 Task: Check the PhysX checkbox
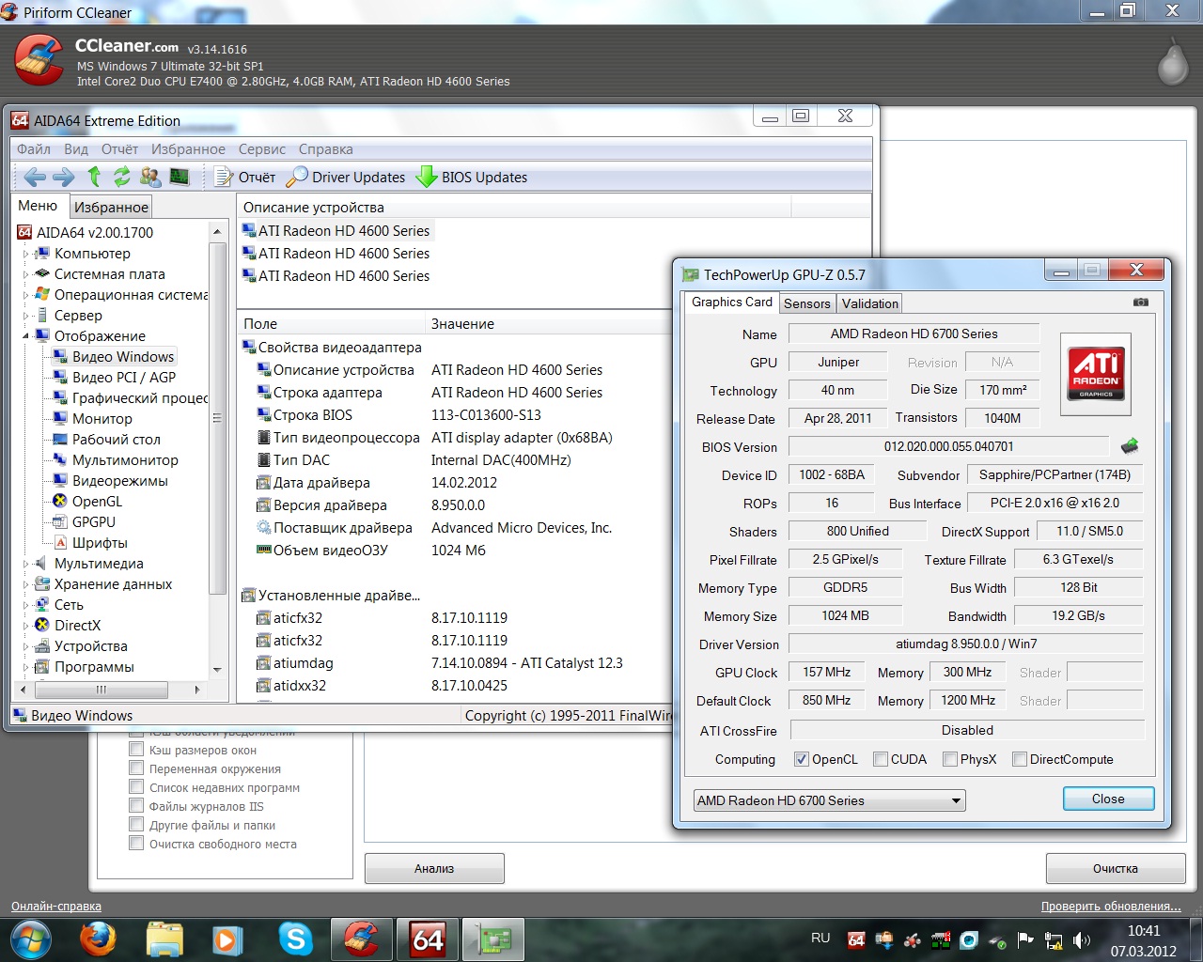pos(950,759)
